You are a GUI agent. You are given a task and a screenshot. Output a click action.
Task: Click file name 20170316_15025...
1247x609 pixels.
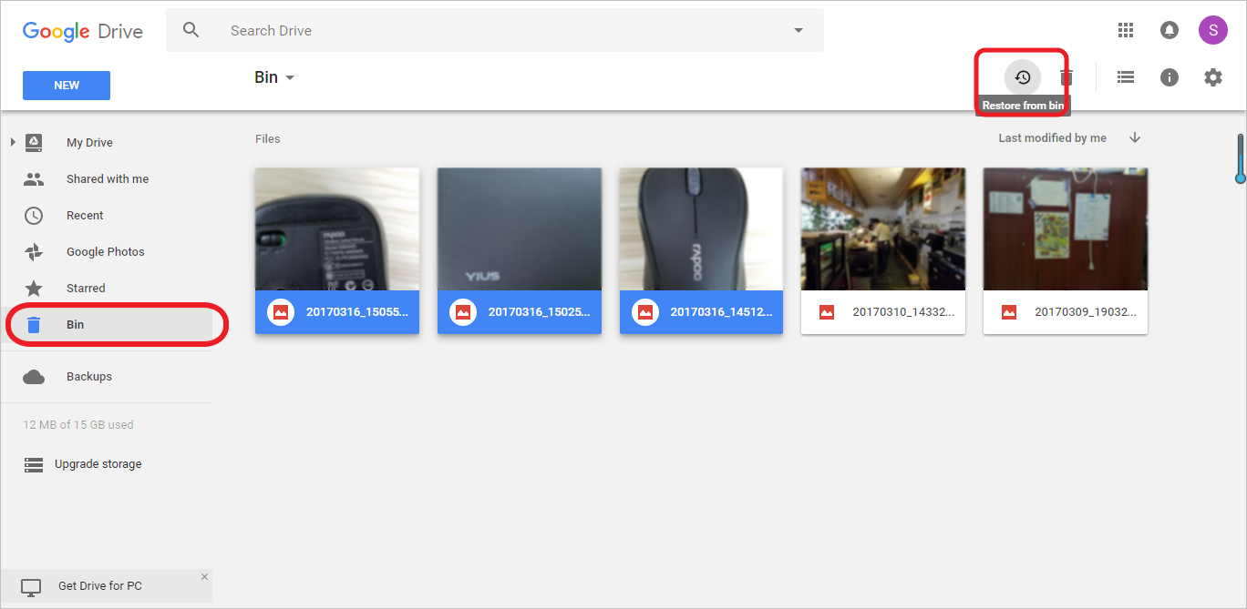coord(540,312)
